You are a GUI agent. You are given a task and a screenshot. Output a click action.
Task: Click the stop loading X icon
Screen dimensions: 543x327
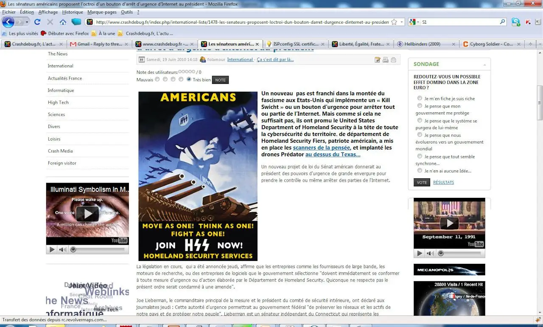pyautogui.click(x=50, y=22)
